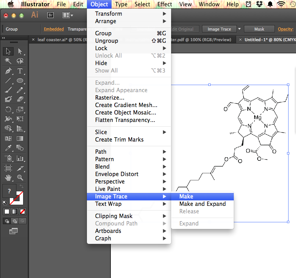
Task: Choose Make in Image Trace submenu
Action: coord(202,196)
